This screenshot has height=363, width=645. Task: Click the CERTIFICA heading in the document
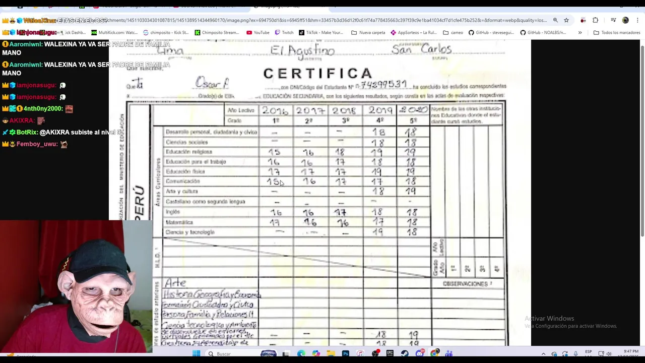pyautogui.click(x=318, y=74)
